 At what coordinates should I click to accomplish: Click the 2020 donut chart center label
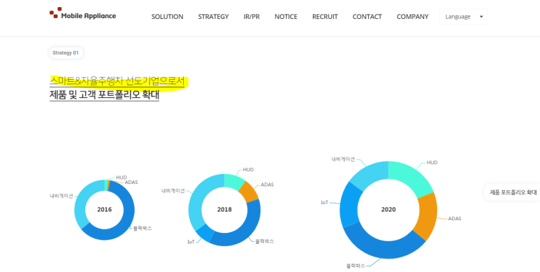click(x=388, y=209)
